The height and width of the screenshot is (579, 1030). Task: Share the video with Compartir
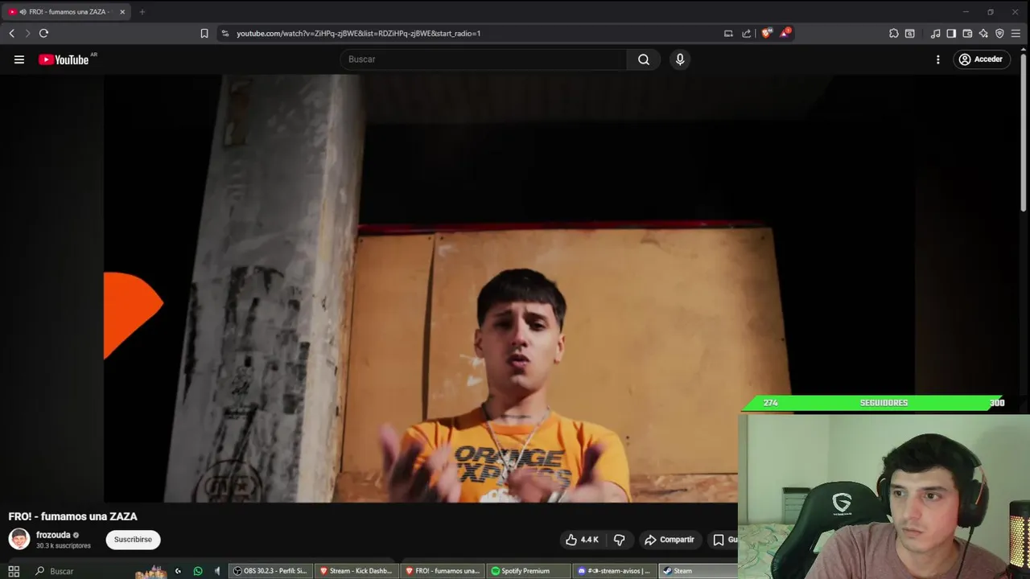[x=669, y=540]
